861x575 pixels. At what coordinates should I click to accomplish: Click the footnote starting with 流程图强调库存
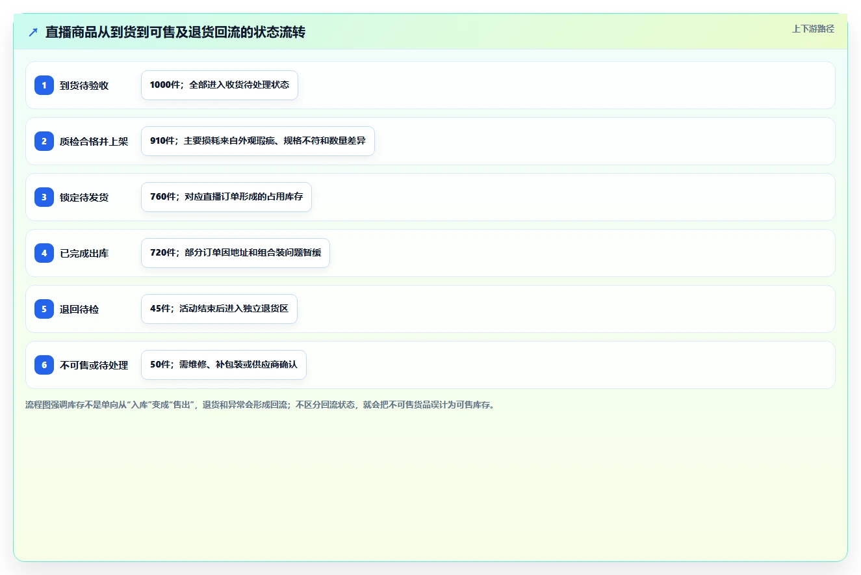[x=261, y=405]
